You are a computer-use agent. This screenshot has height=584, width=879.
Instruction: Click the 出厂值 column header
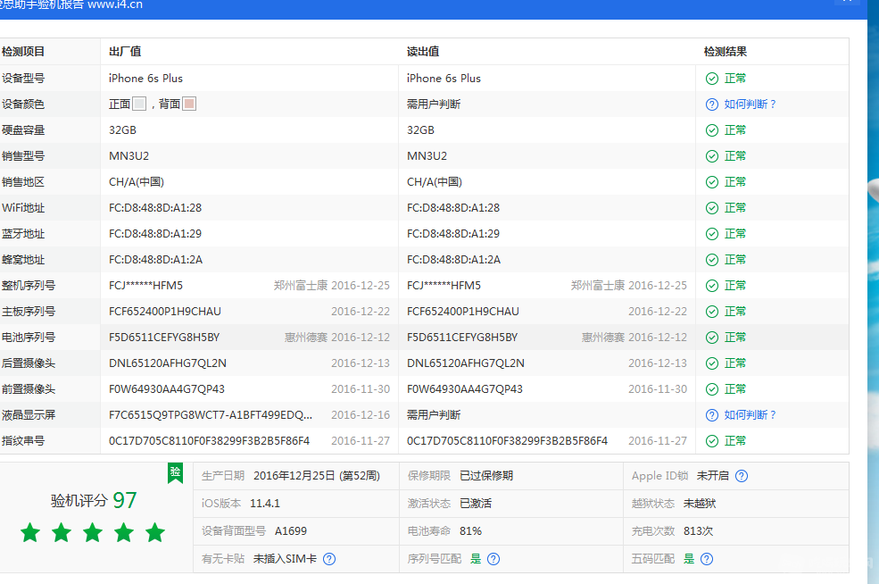(x=125, y=52)
